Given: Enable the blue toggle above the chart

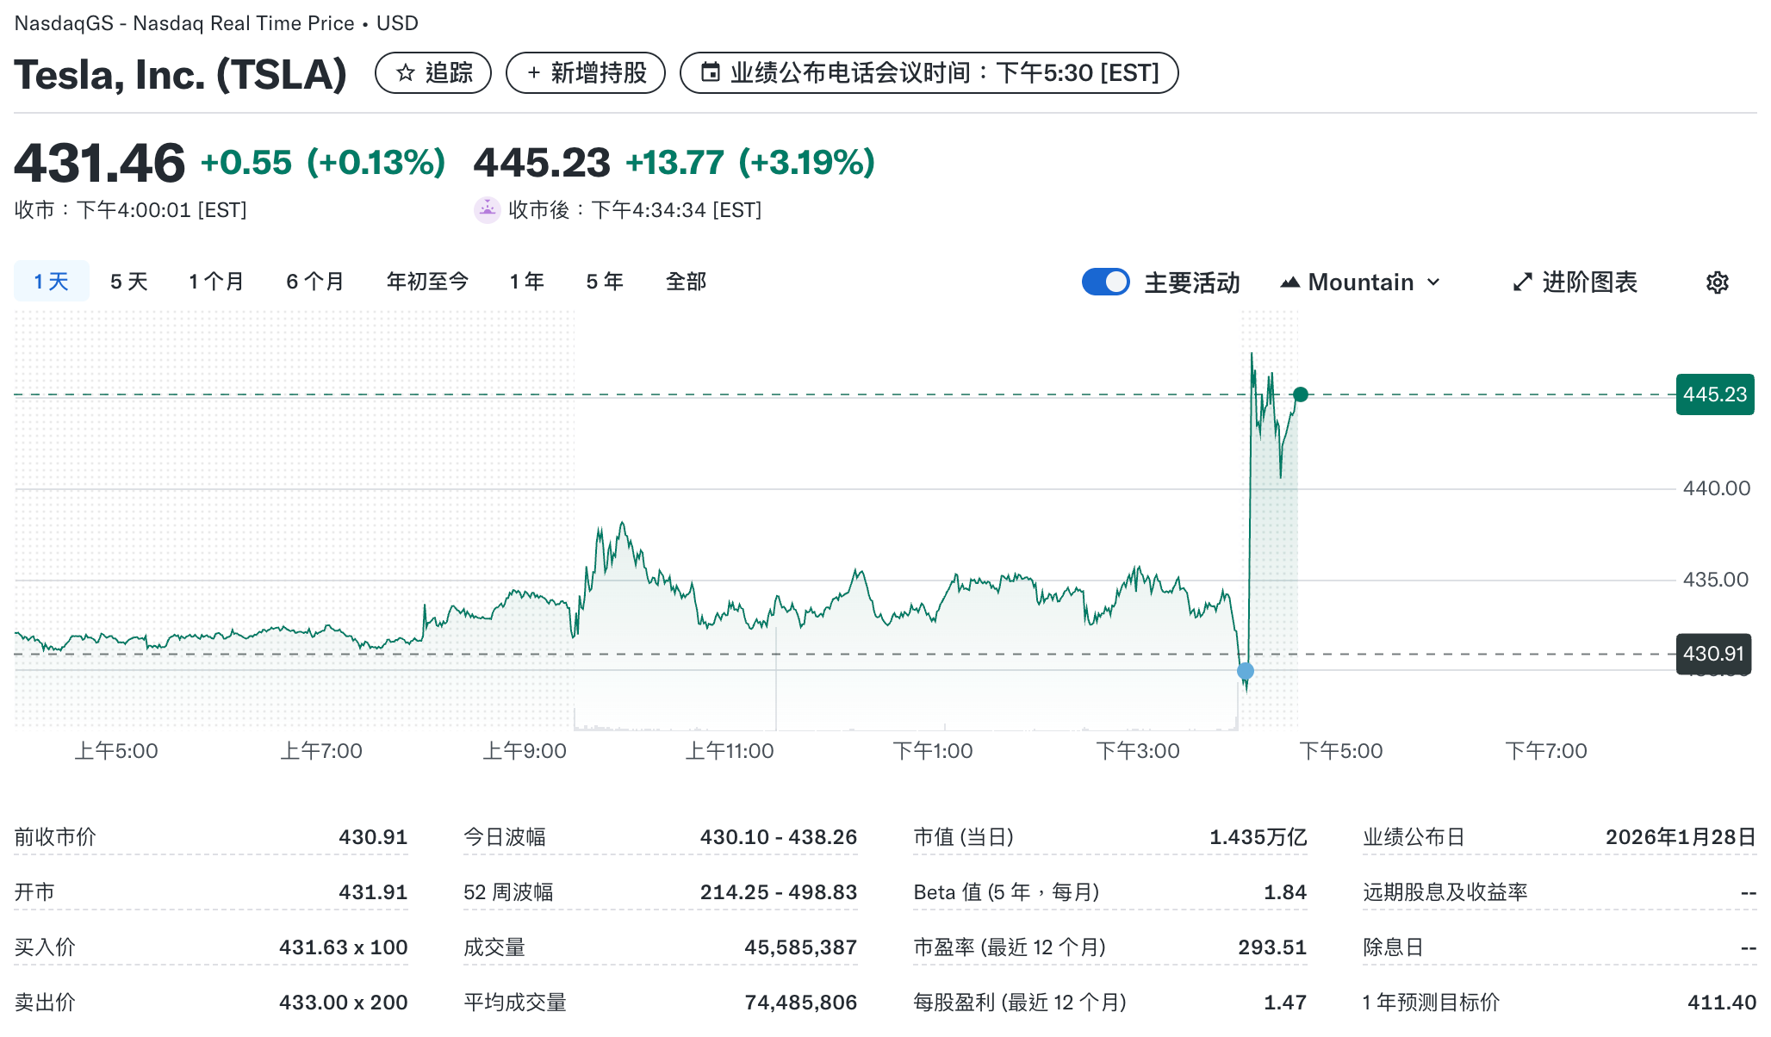Looking at the screenshot, I should coord(1105,282).
